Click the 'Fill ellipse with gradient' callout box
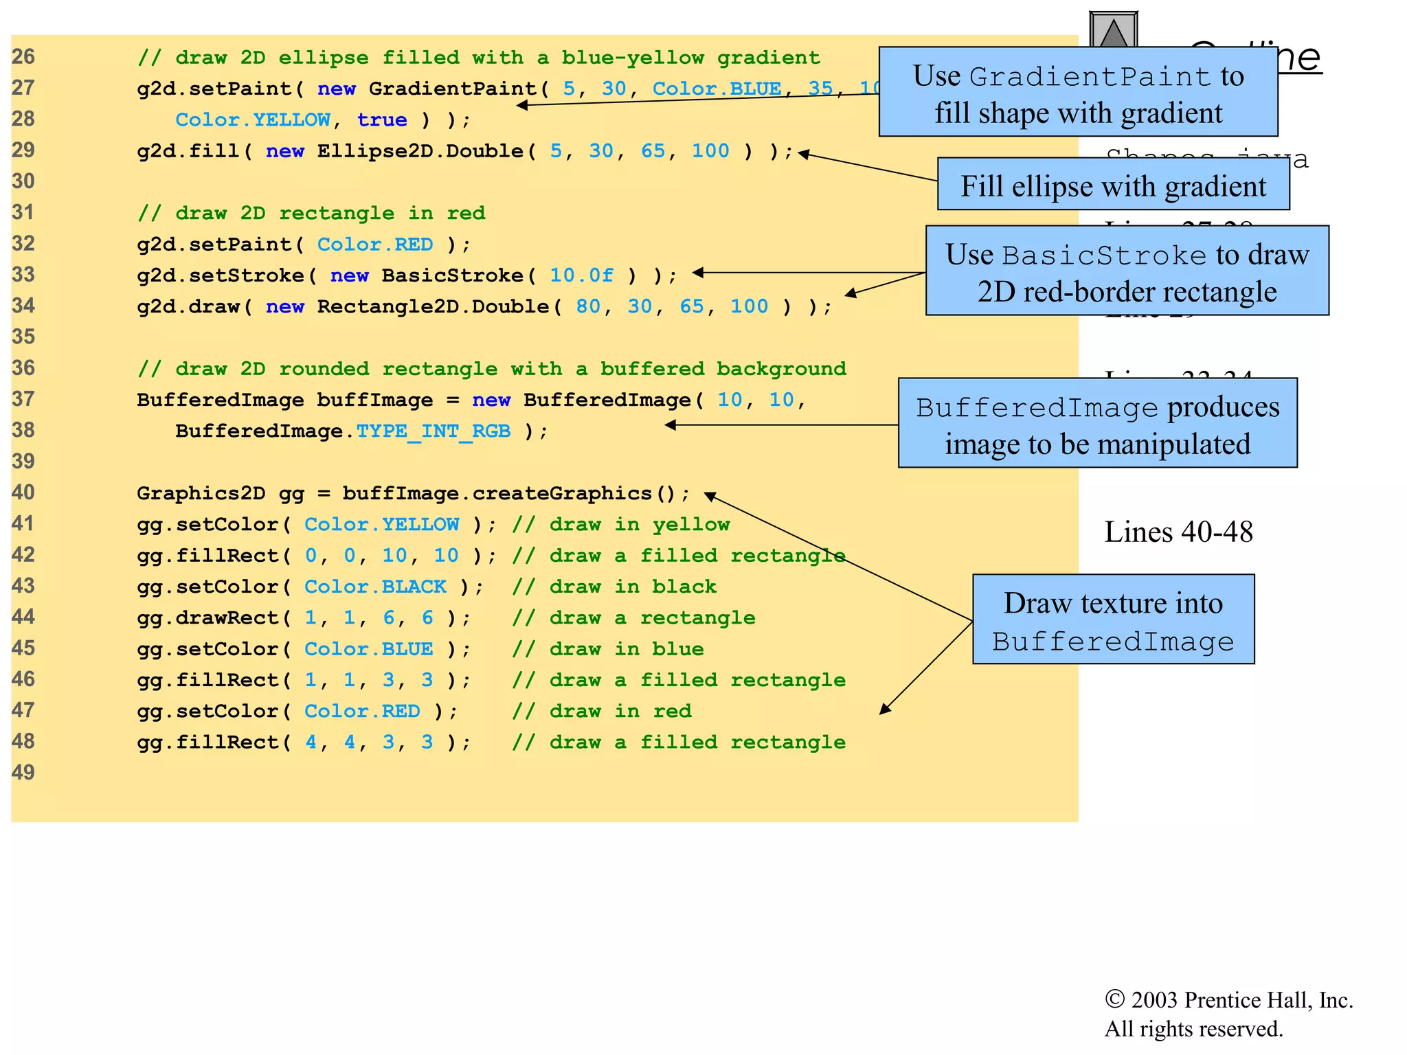The width and height of the screenshot is (1407, 1055). coord(1113,185)
